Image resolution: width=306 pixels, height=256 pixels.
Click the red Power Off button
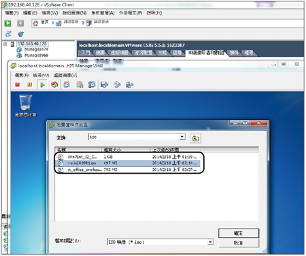pos(17,85)
